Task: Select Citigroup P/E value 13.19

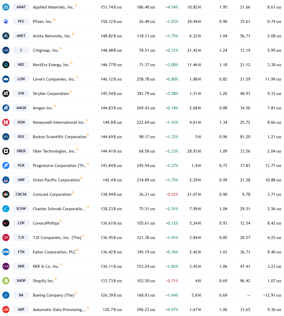Action: (x=245, y=50)
